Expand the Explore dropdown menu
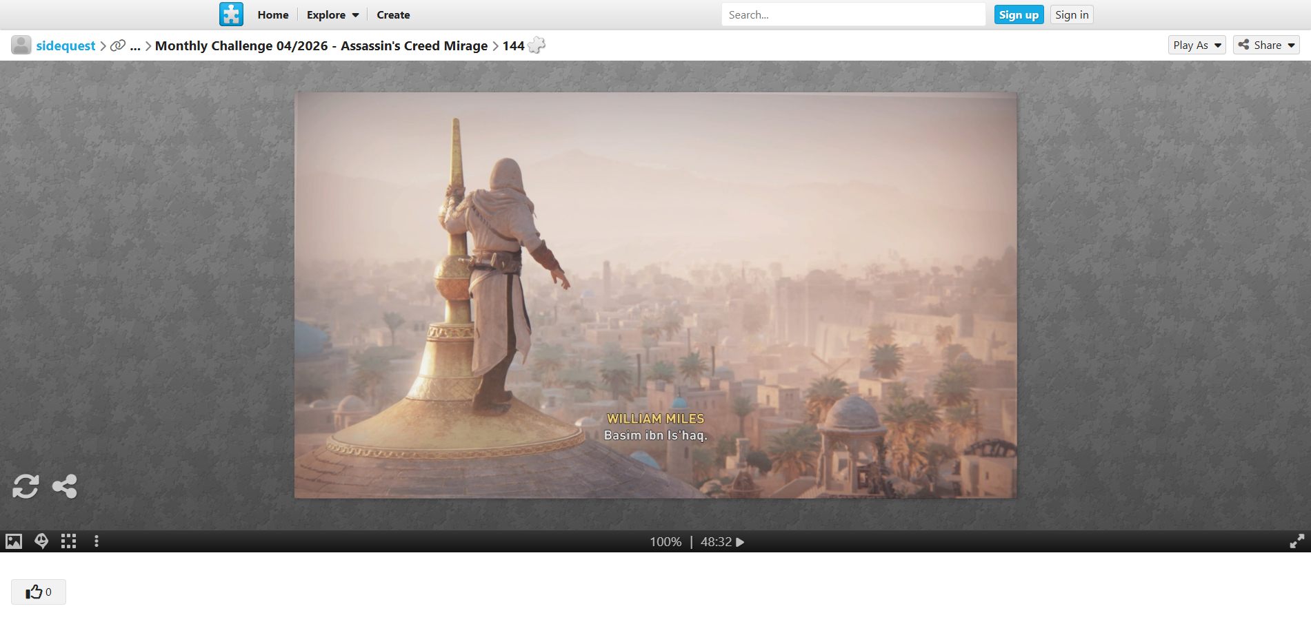 (332, 15)
